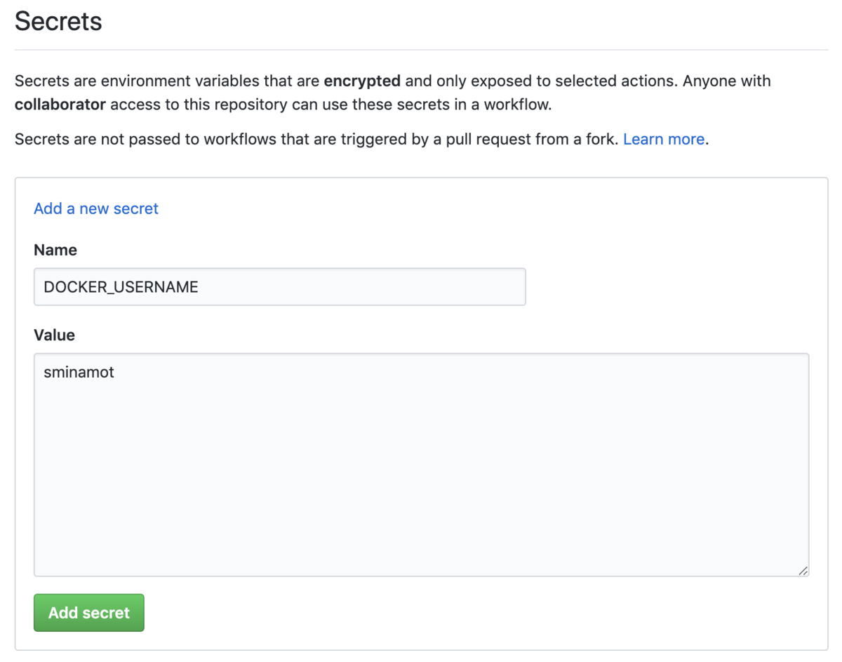Click the Name field label

55,250
